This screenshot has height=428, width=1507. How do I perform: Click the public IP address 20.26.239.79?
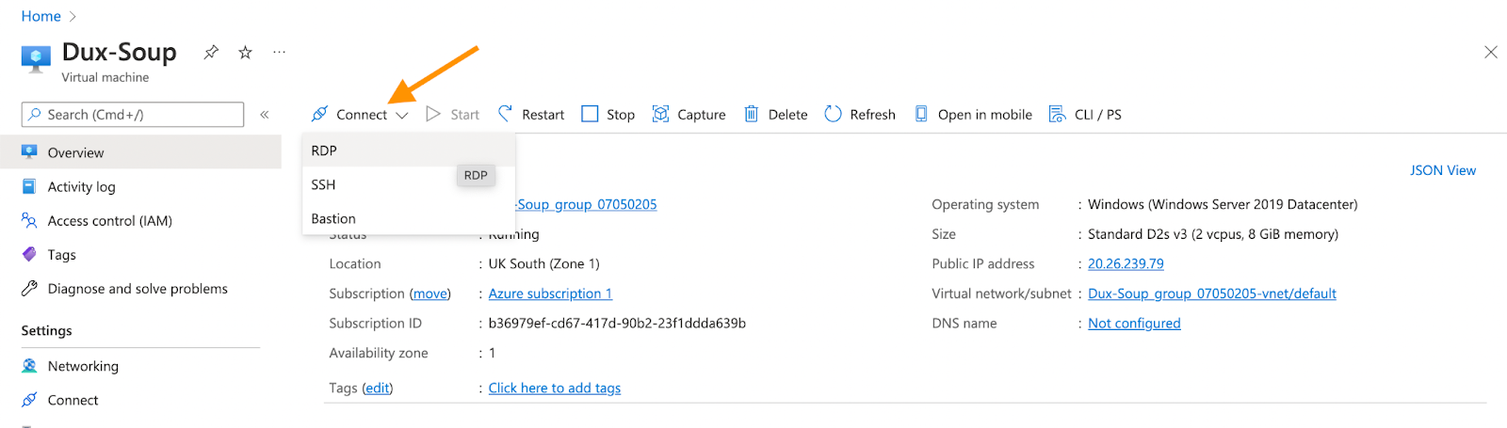coord(1126,263)
